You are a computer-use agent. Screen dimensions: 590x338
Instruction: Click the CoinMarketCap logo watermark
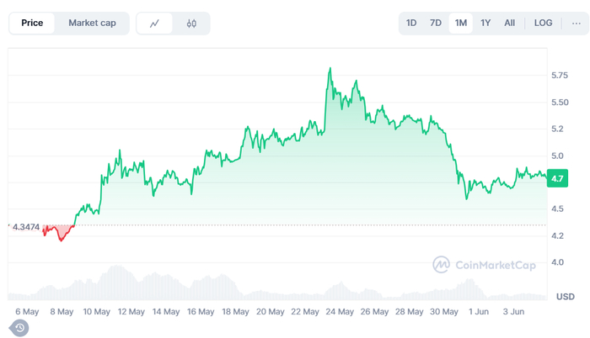pos(484,265)
